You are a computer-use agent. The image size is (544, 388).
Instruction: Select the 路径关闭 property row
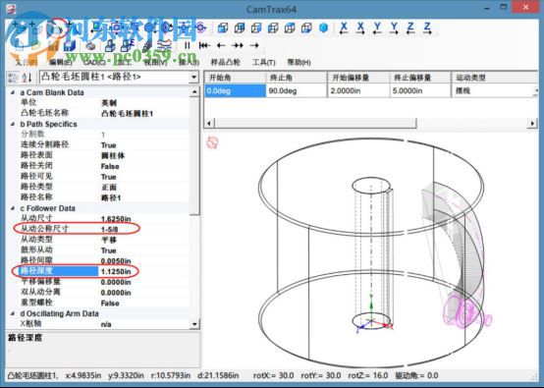click(x=104, y=166)
